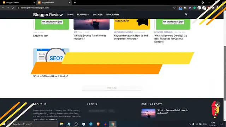Go back to previous page

click(x=3, y=8)
